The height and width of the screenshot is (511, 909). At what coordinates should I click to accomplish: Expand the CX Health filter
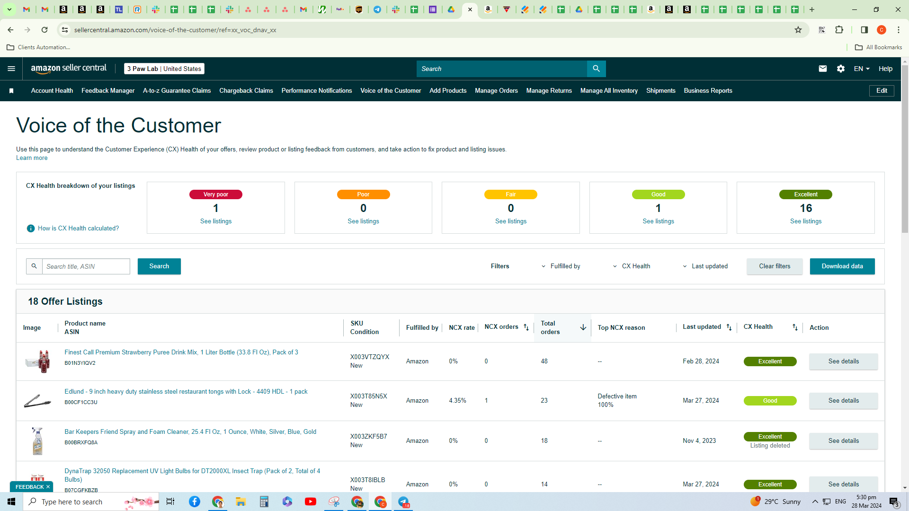coord(632,266)
